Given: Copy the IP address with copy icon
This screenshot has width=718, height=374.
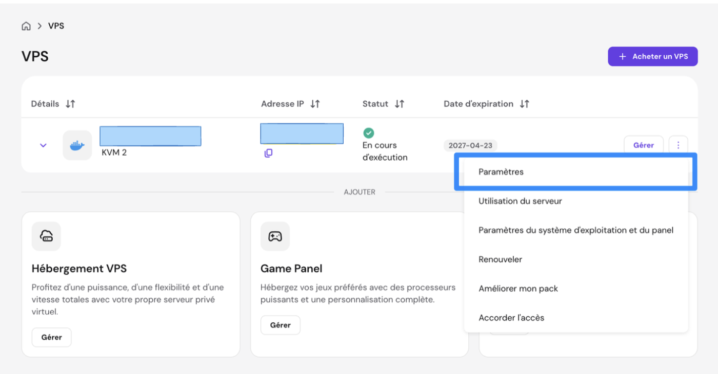Looking at the screenshot, I should 268,153.
